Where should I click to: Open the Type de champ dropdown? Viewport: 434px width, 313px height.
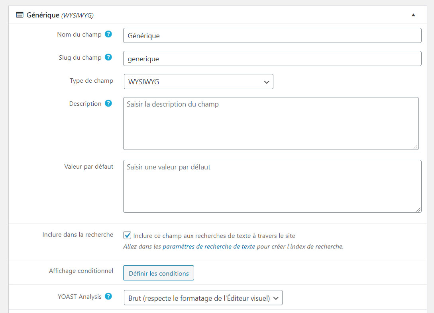pos(198,82)
